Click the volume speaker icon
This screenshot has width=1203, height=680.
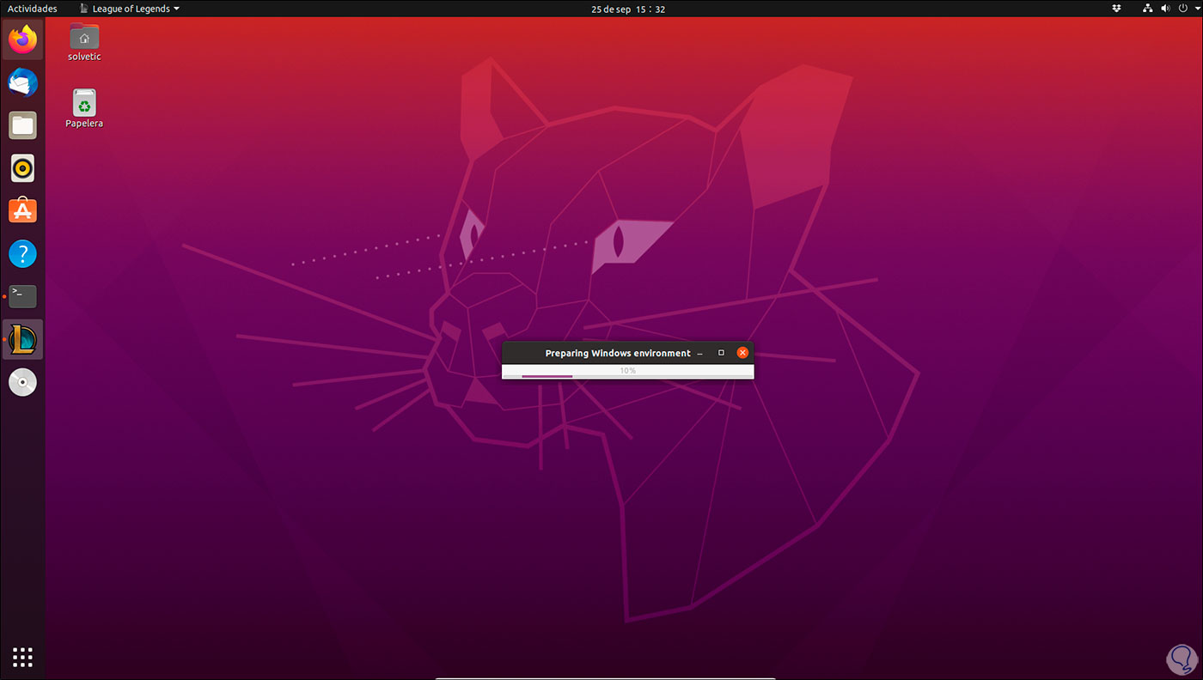1166,9
